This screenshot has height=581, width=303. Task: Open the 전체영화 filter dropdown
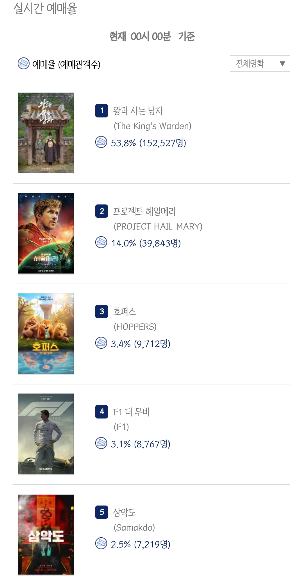pos(259,64)
